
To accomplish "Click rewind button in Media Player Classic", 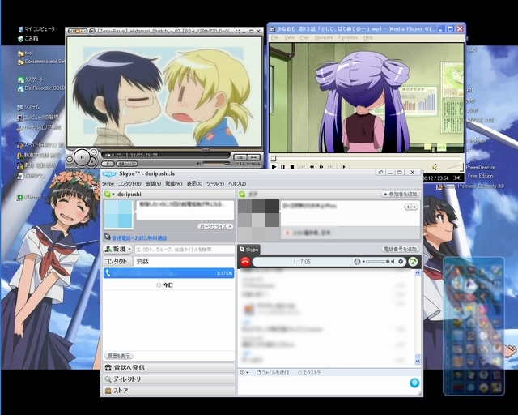I will coord(312,167).
